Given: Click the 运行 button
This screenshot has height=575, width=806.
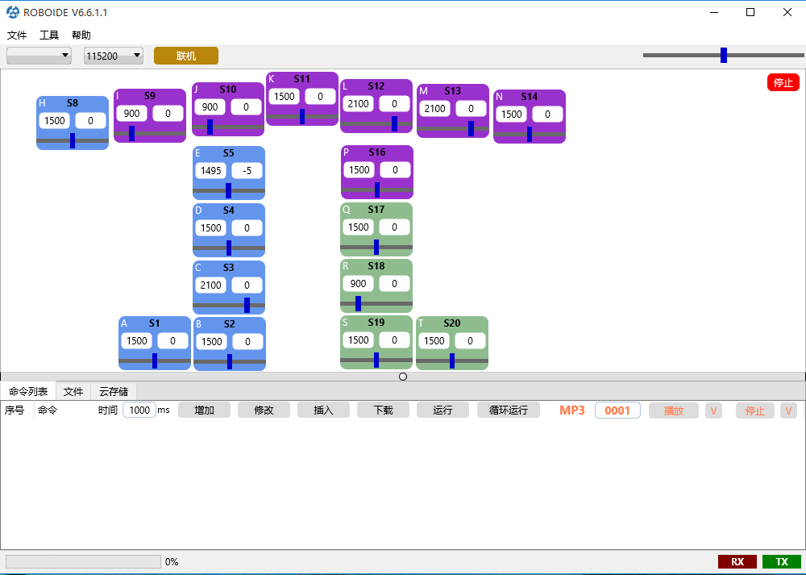Looking at the screenshot, I should (x=442, y=410).
